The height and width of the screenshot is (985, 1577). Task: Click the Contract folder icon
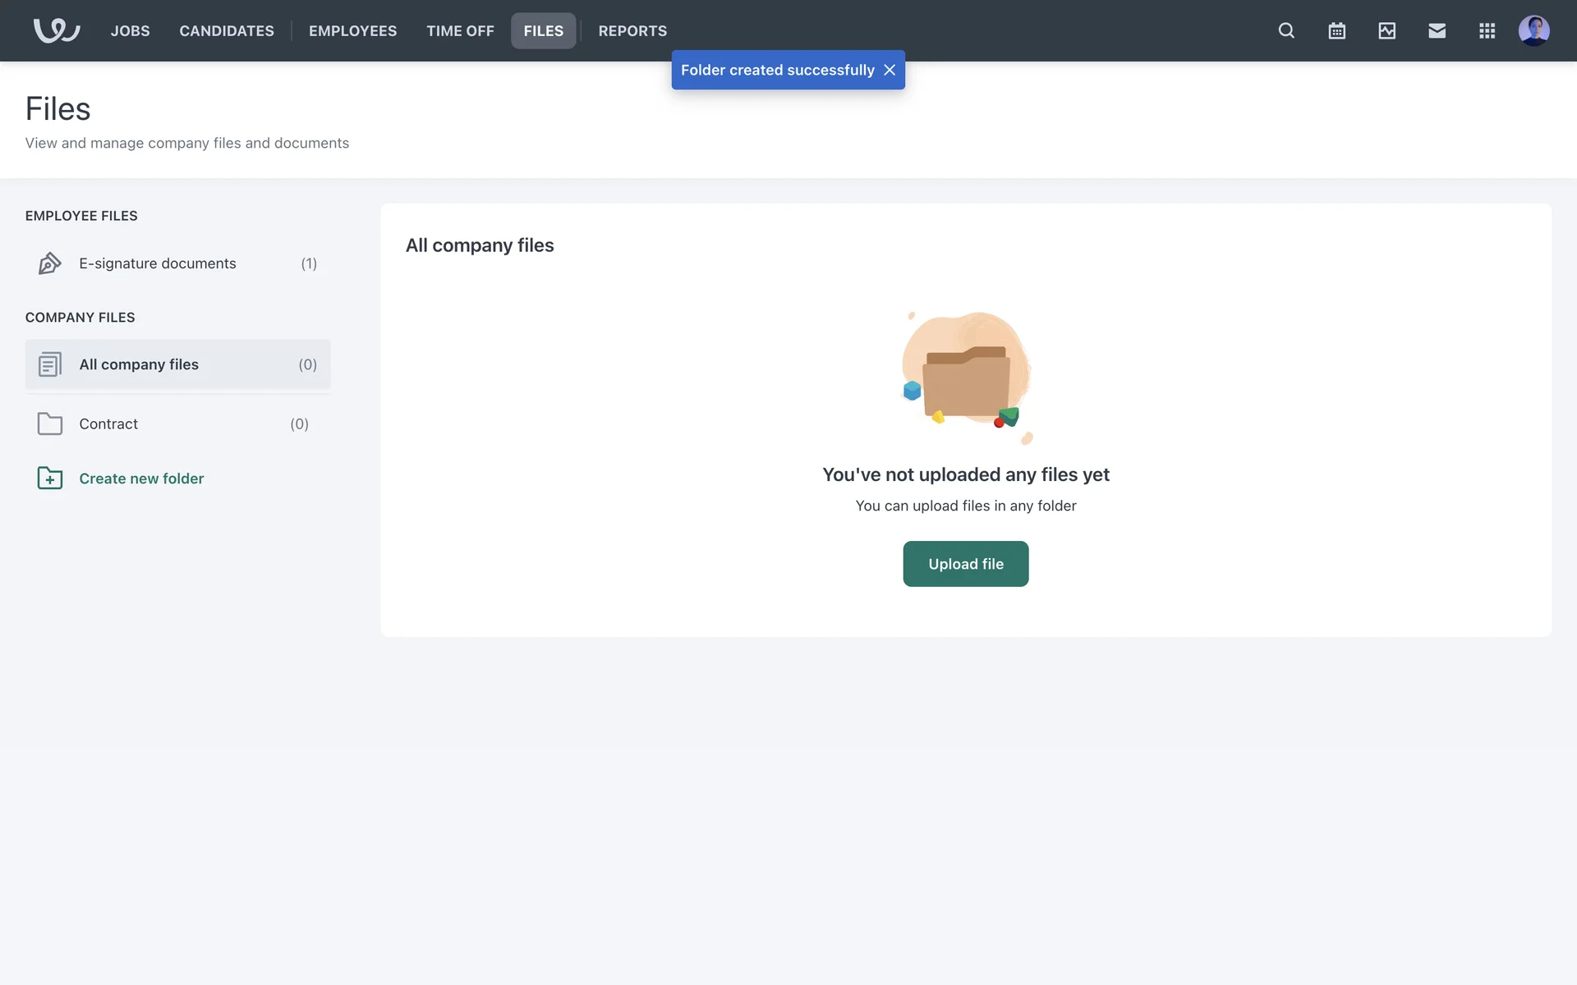[x=49, y=424]
